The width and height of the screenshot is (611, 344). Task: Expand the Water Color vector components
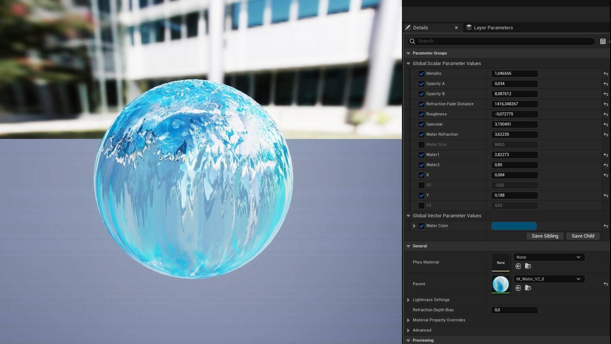pos(414,226)
